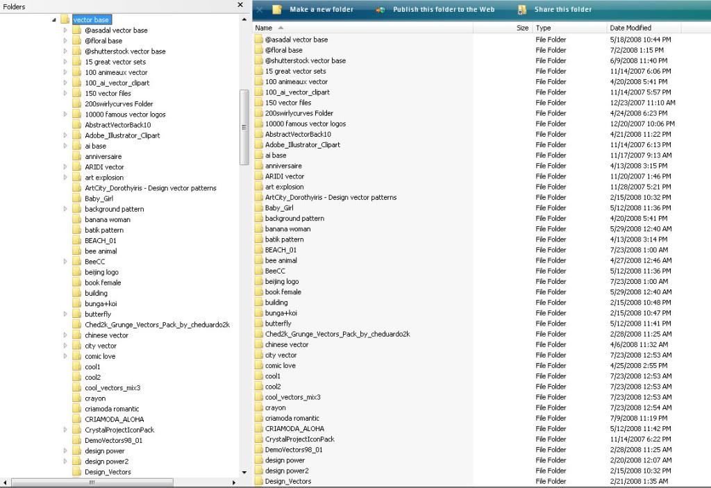Select 100 animeaux vector in file list
This screenshot has height=488, width=711.
point(296,82)
